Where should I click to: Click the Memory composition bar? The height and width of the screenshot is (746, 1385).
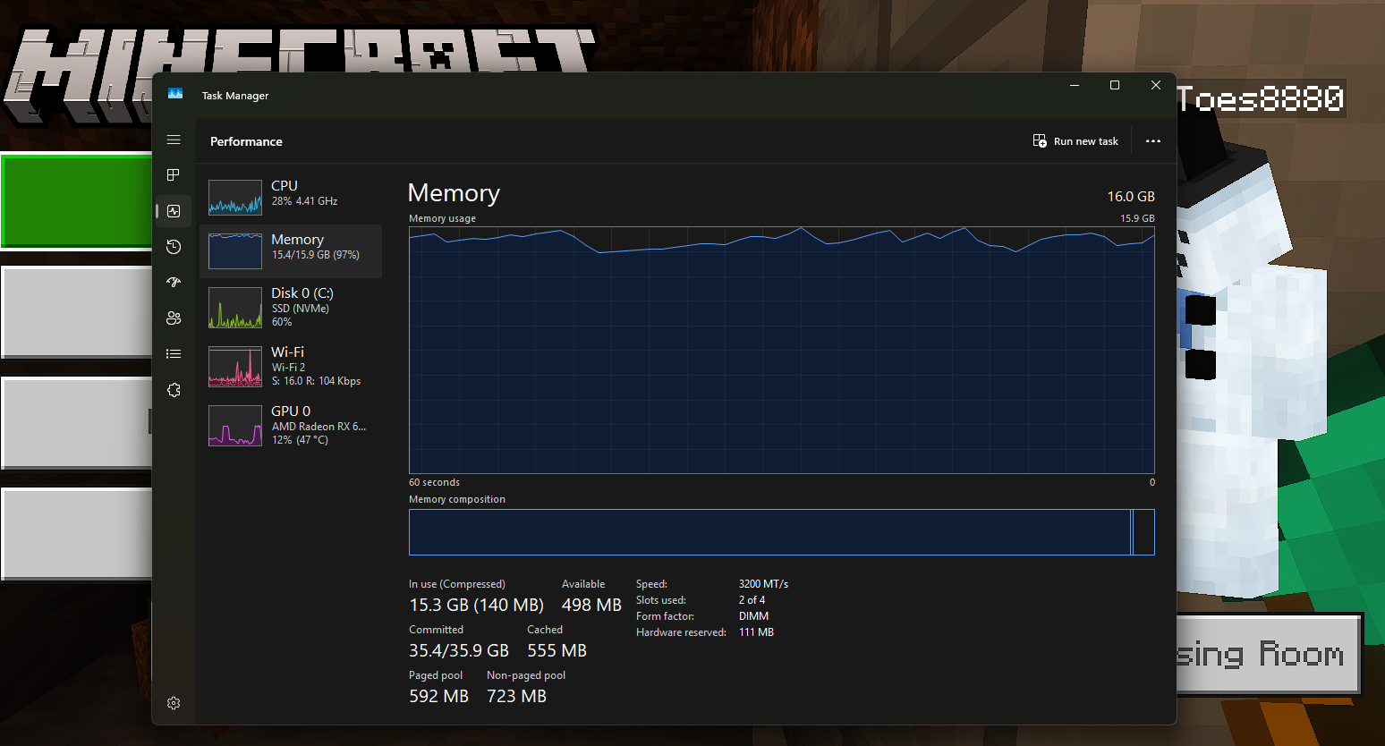coord(782,532)
